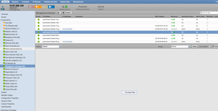The image size is (218, 111).
Task: Click the critical events badge showing 0
Action: point(31,7)
